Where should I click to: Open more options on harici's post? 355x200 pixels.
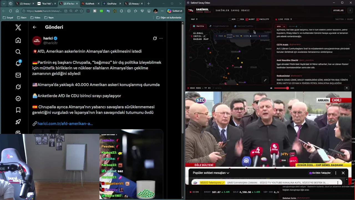[x=161, y=38]
